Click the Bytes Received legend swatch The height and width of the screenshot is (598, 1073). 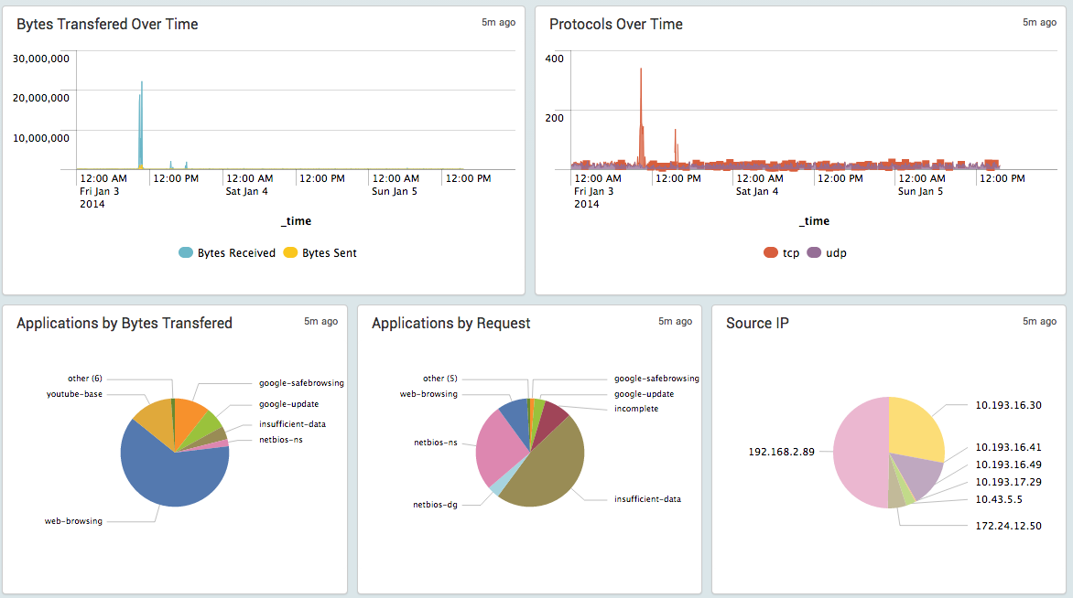(x=185, y=252)
